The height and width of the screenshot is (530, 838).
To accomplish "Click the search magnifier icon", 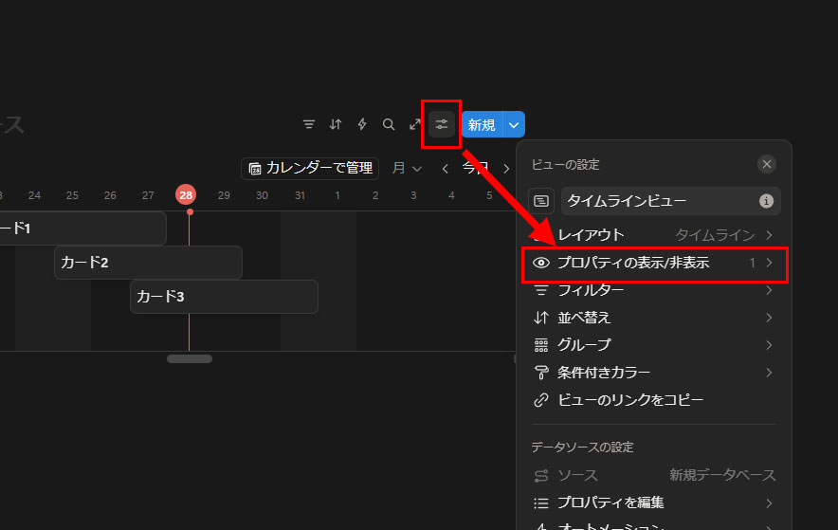I will pyautogui.click(x=389, y=124).
